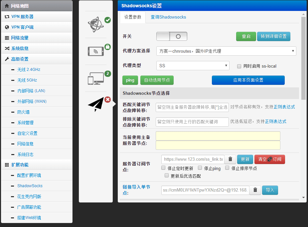Expand the 扩展功能 menu section
Screen dimensions: 308x227
click(37, 165)
